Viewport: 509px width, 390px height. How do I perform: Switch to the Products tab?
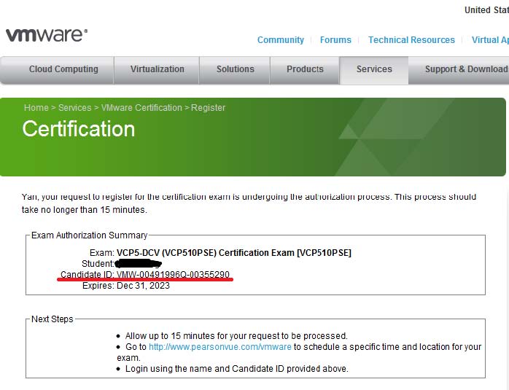(x=305, y=69)
